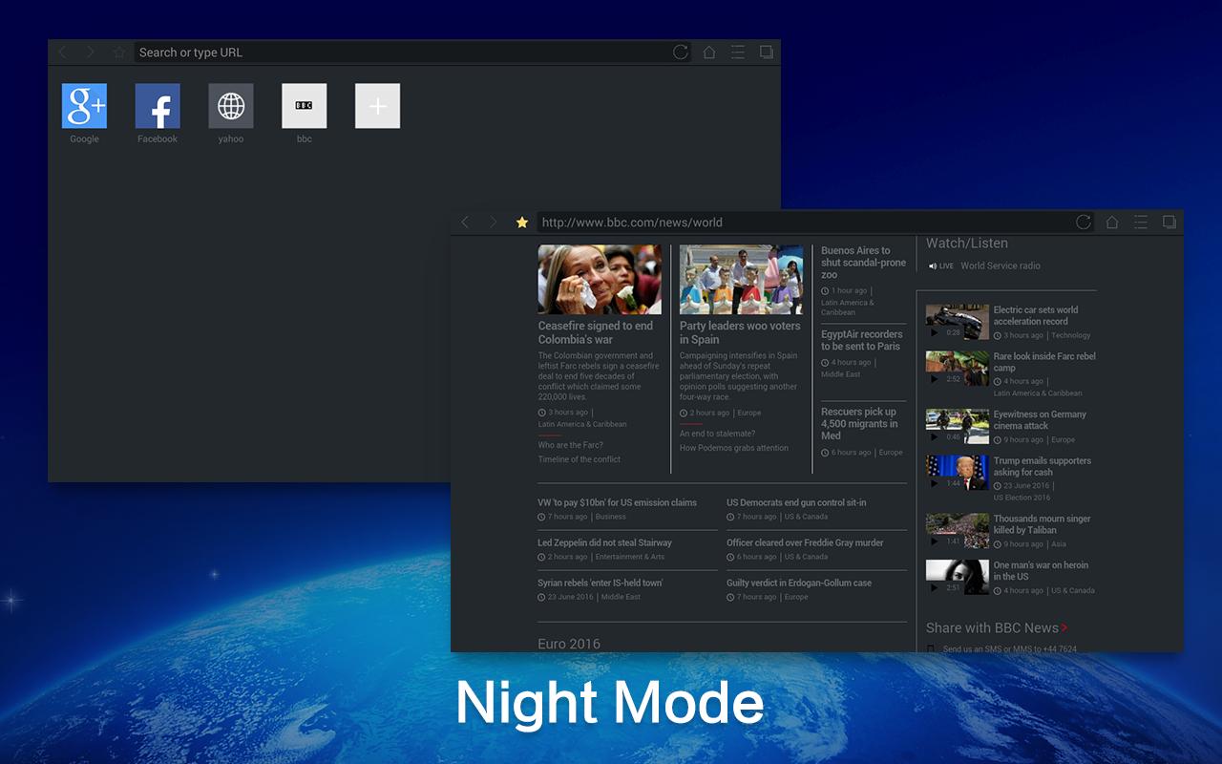Reload the BBC news page

point(1084,223)
